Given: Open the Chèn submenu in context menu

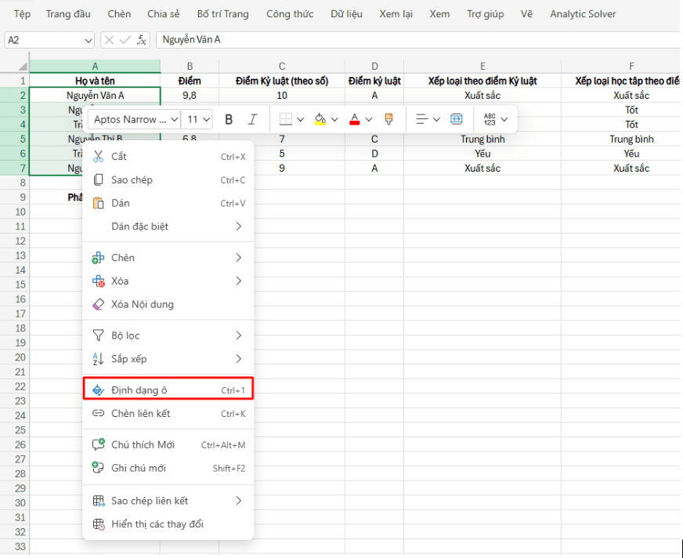Looking at the screenshot, I should coord(168,258).
